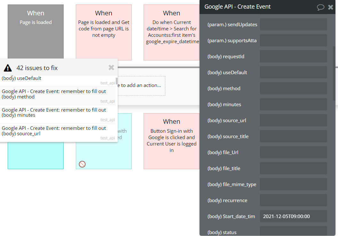Click the warning triangle issues icon
Image resolution: width=338 pixels, height=236 pixels.
pos(8,68)
